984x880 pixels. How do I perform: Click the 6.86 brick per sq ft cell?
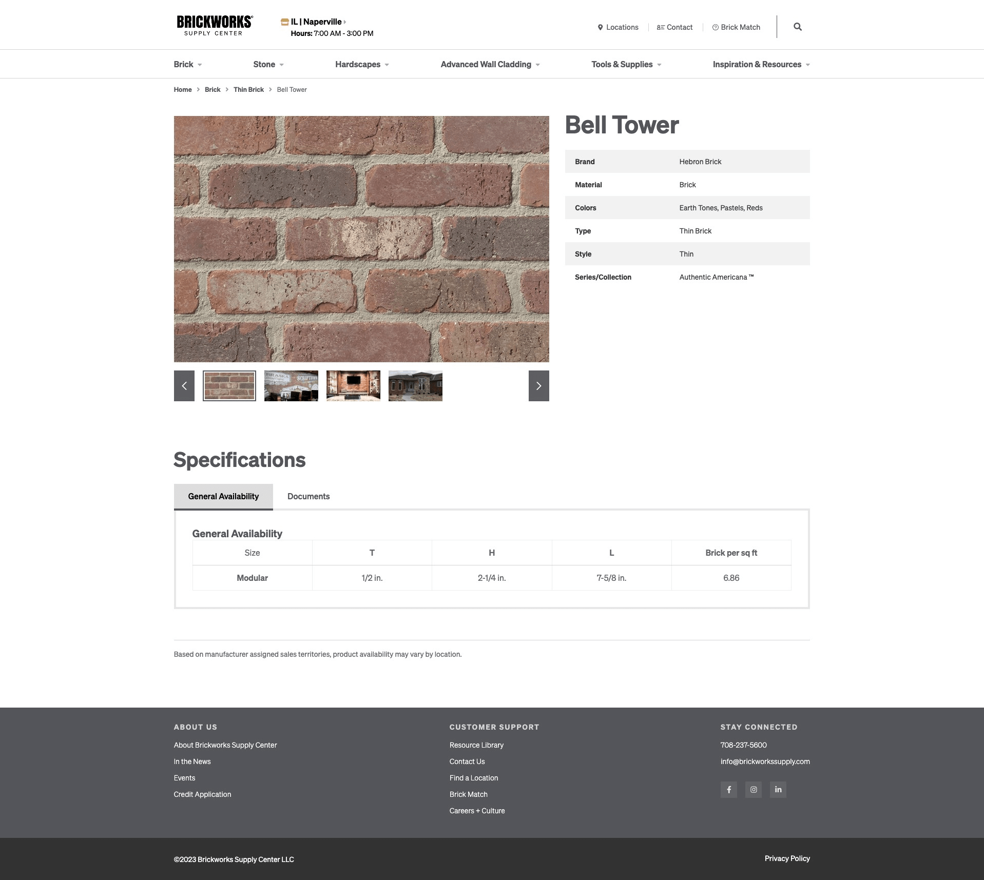(x=731, y=578)
